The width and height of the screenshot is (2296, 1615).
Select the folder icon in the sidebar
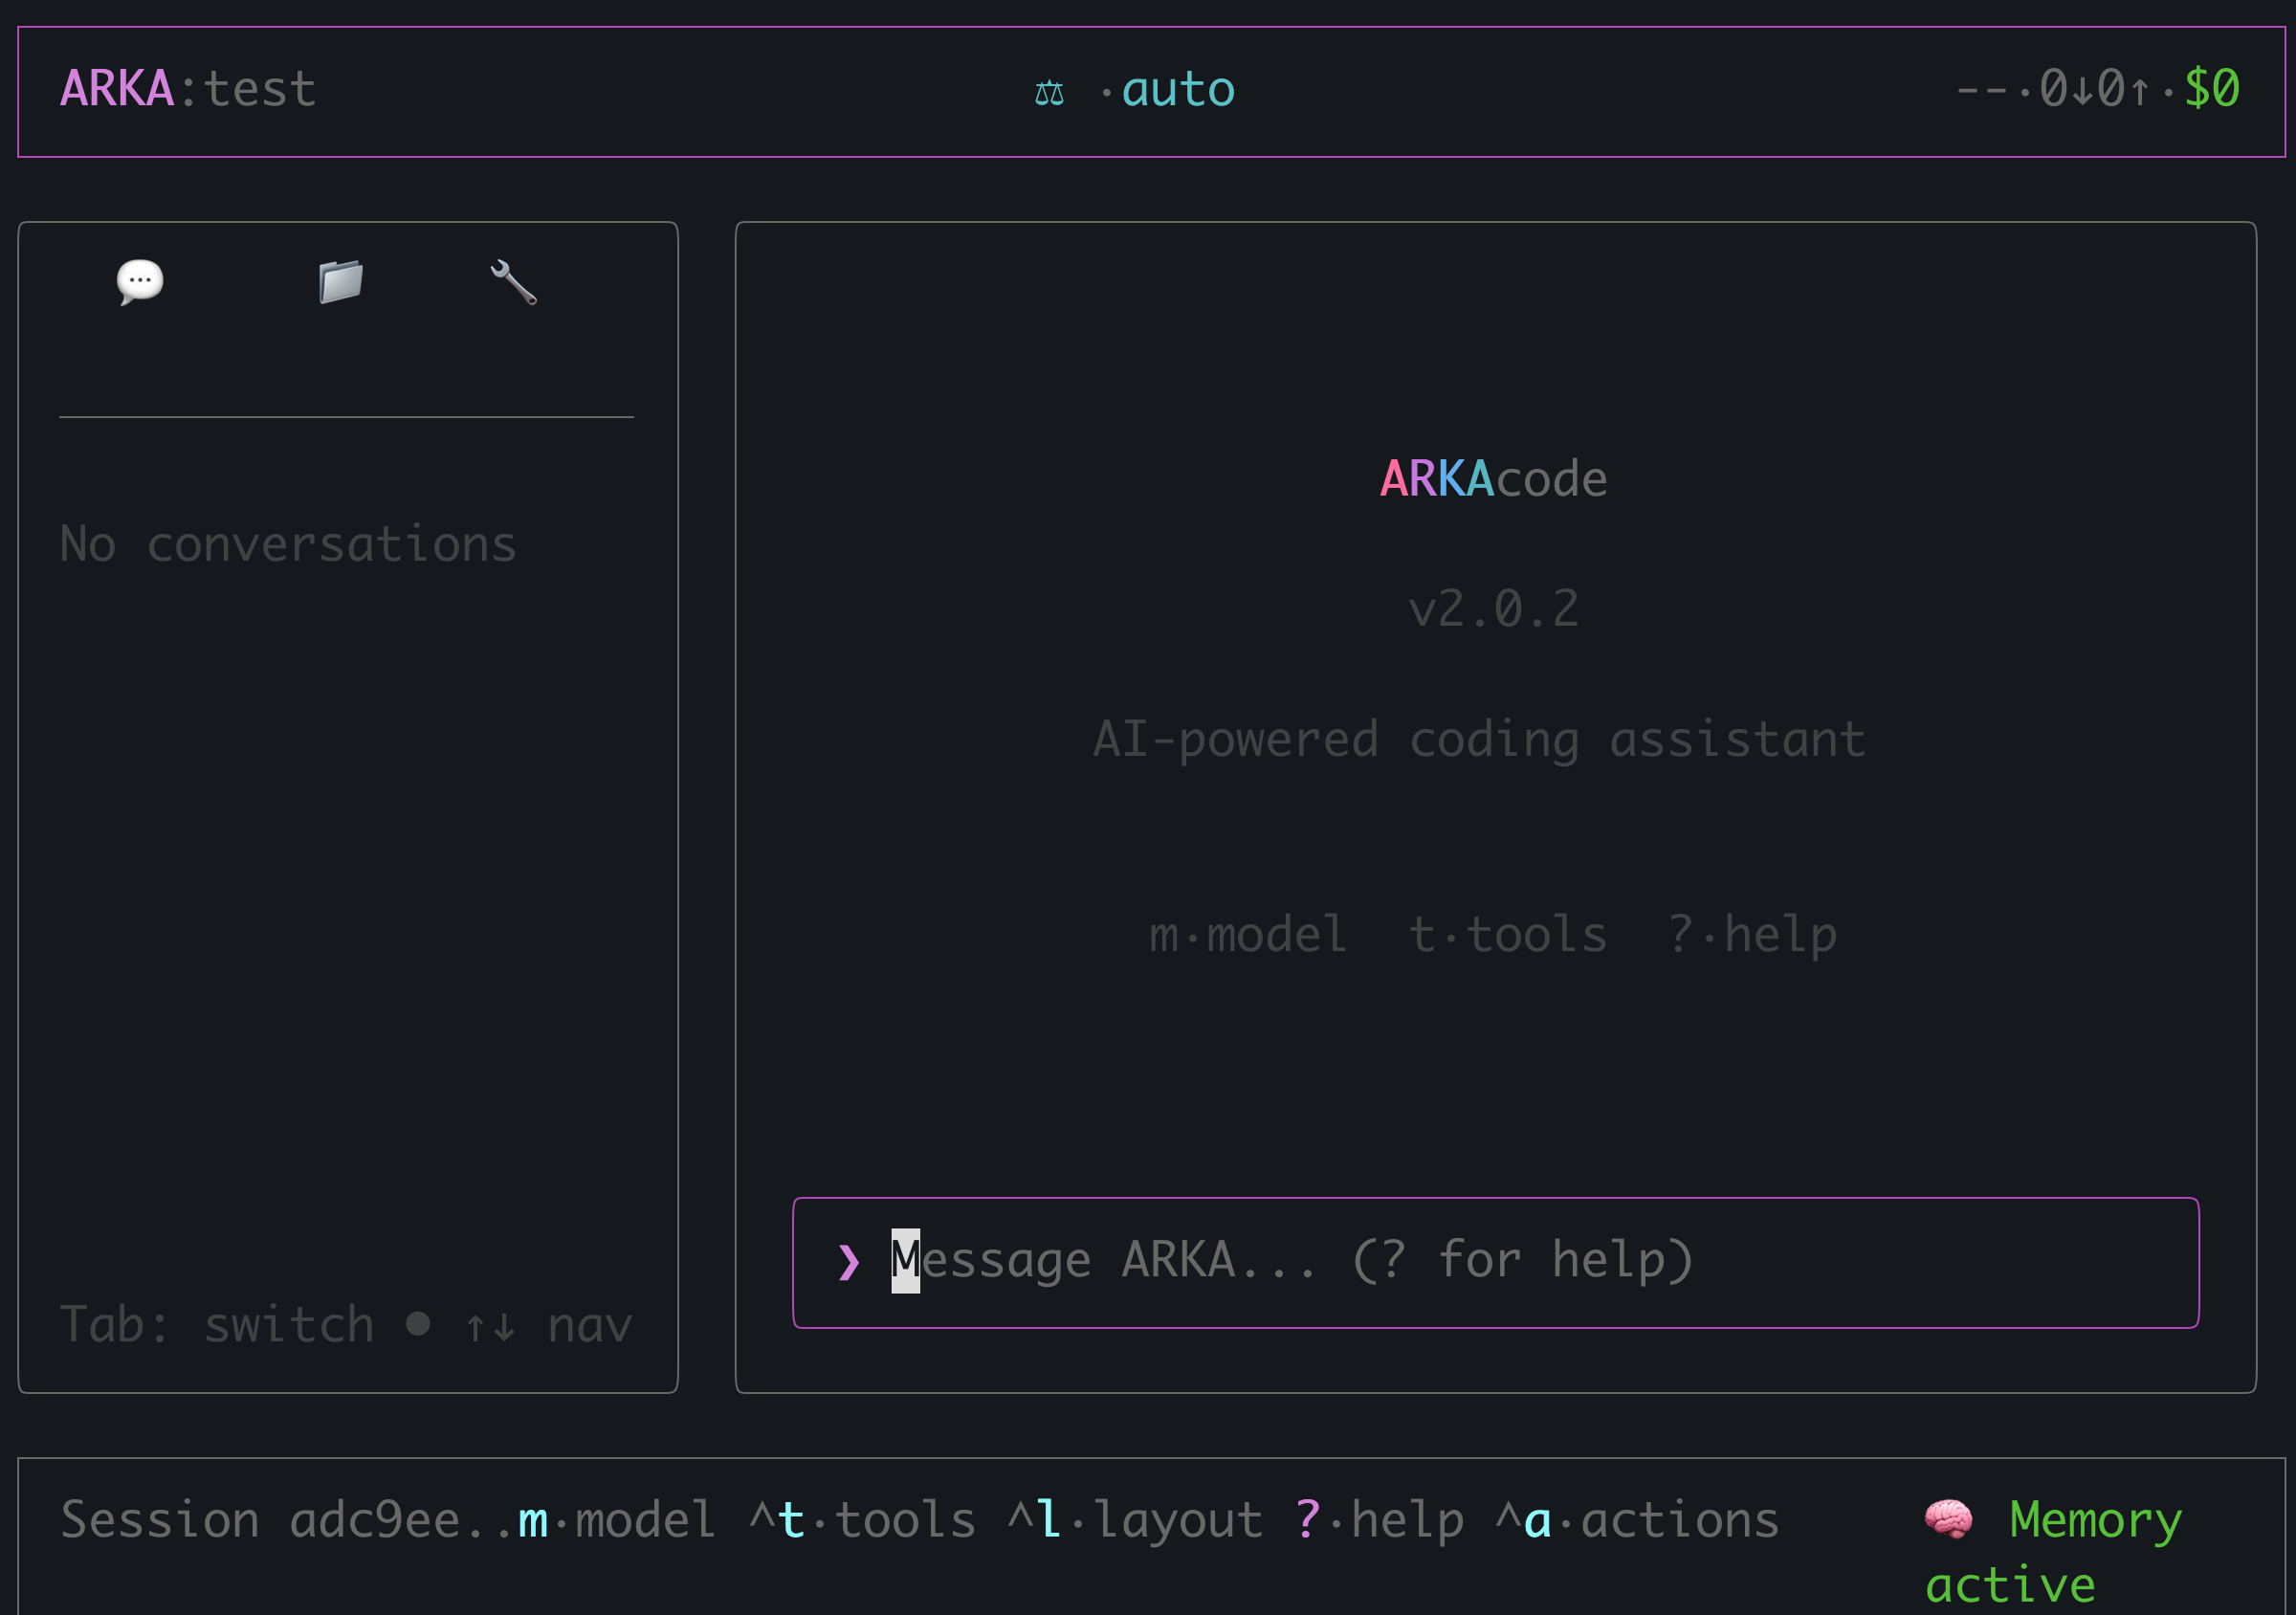pos(339,282)
